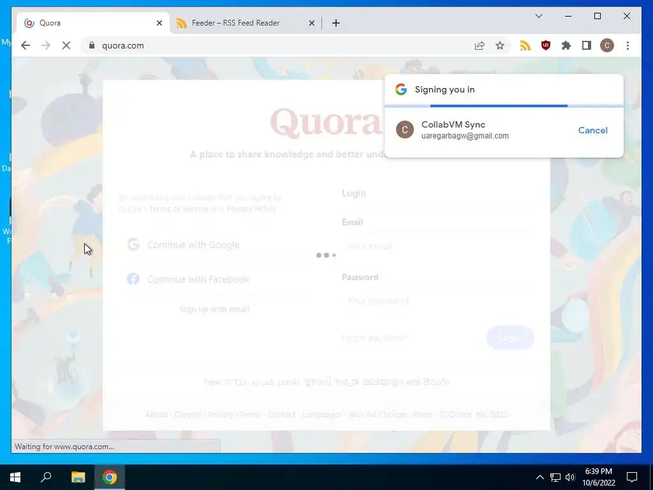Cancel the Google sign-in prompt
The width and height of the screenshot is (653, 490).
coord(592,130)
